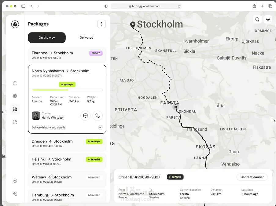Click the Contact courier button
The image size is (276, 206).
click(x=252, y=177)
